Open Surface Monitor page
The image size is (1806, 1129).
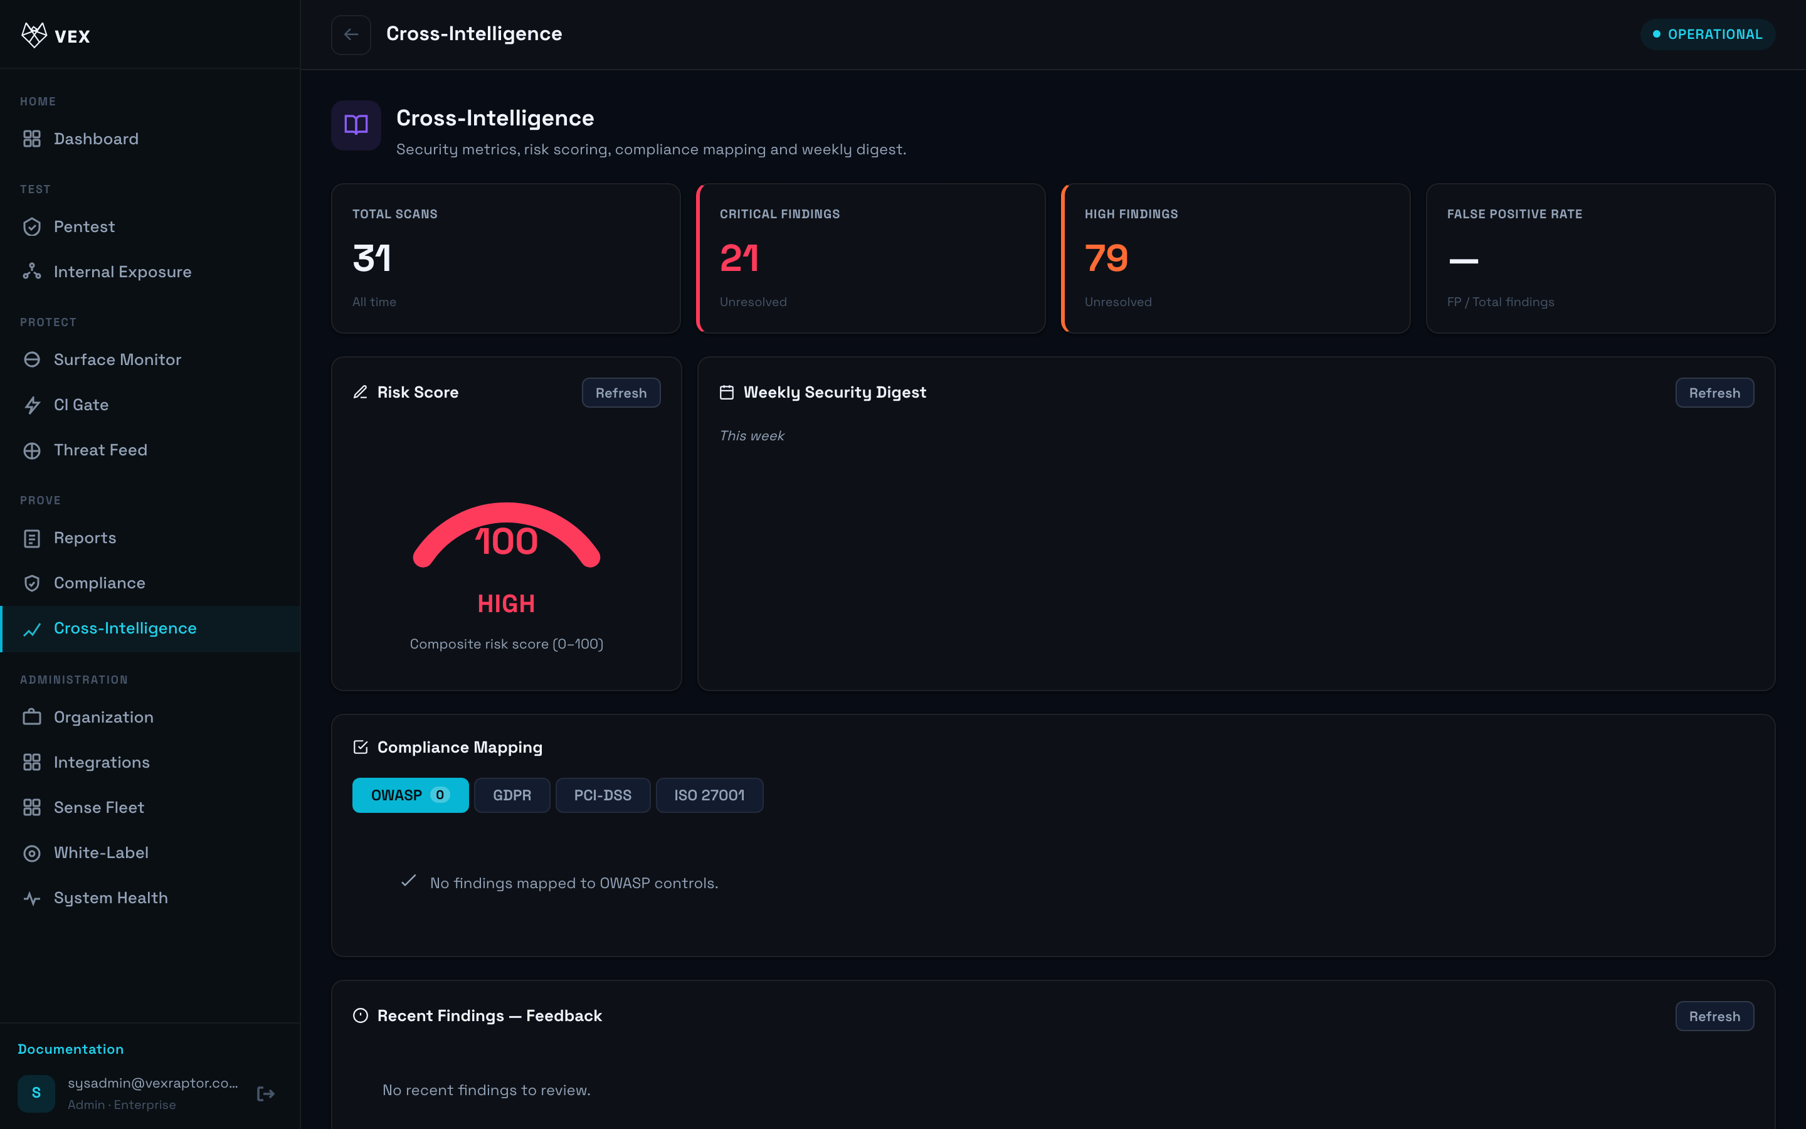(150, 360)
